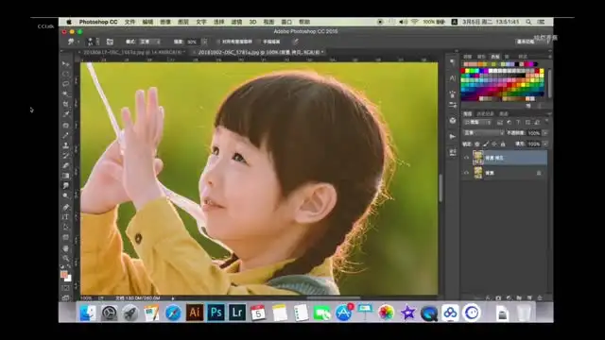Viewport: 605px width, 340px height.
Task: Select the Crop tool
Action: click(x=66, y=104)
